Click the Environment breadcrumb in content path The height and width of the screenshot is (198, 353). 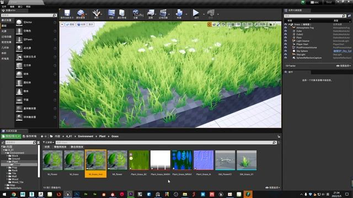pyautogui.click(x=85, y=136)
